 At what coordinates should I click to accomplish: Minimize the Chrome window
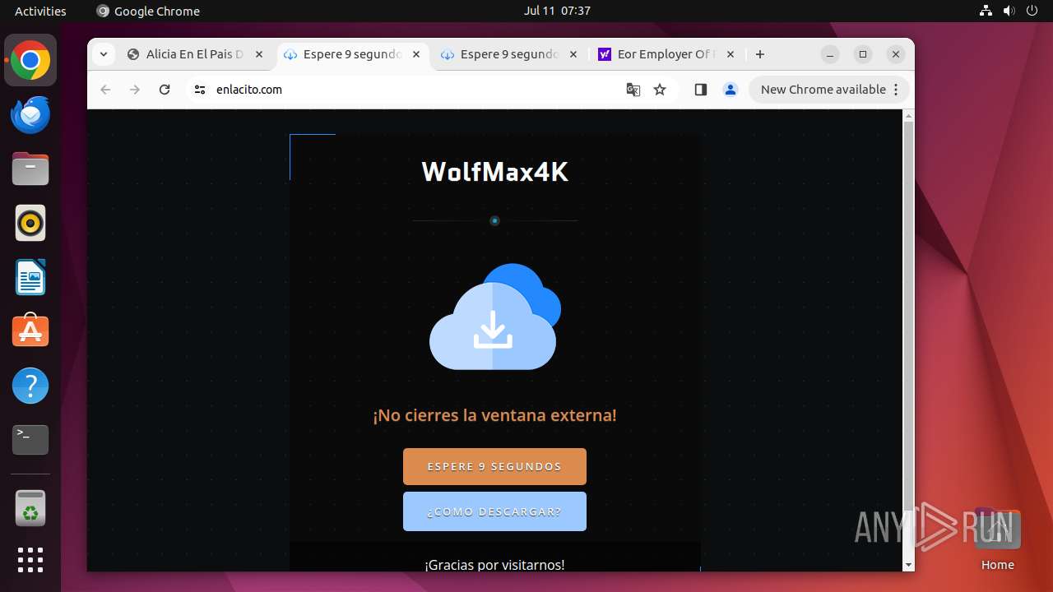831,54
